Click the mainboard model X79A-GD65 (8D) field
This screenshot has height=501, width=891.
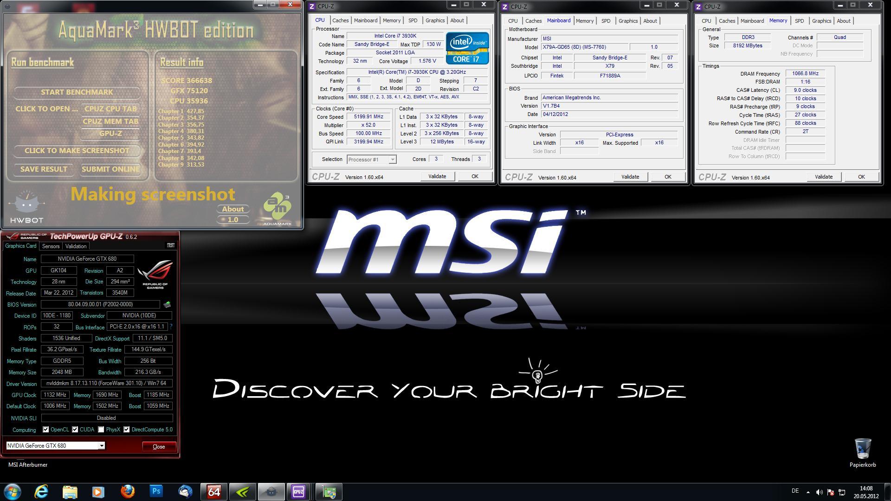(585, 47)
